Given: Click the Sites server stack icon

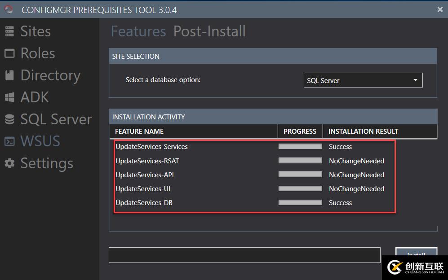Looking at the screenshot, I should tap(9, 31).
